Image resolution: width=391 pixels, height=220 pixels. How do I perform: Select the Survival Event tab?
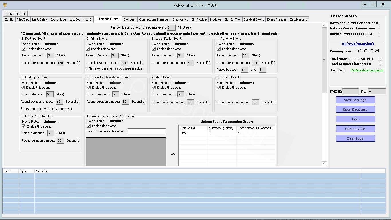(x=254, y=19)
